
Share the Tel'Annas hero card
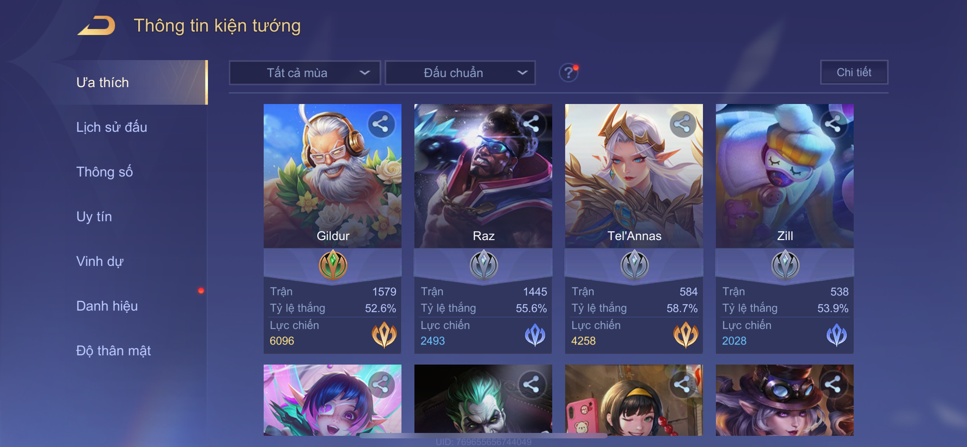pos(682,124)
